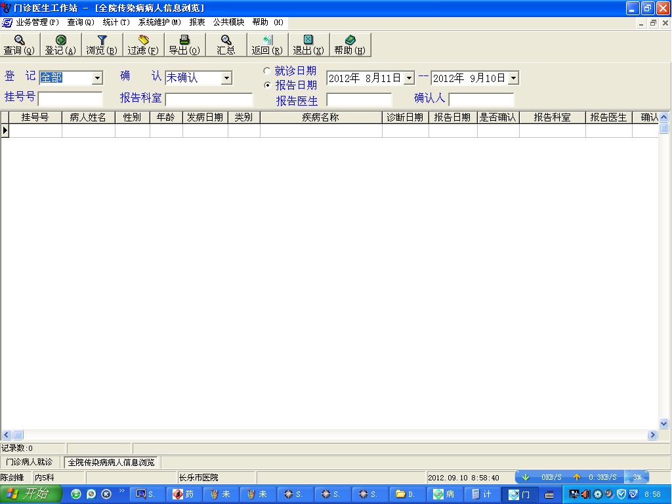Screen dimensions: 672x504
Task: Click the 查询(Q) magnifier toolbar button
Action: (x=20, y=45)
